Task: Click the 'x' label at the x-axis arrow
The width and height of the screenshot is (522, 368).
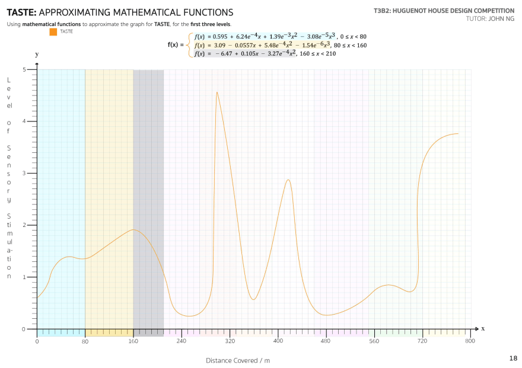Action: [483, 328]
